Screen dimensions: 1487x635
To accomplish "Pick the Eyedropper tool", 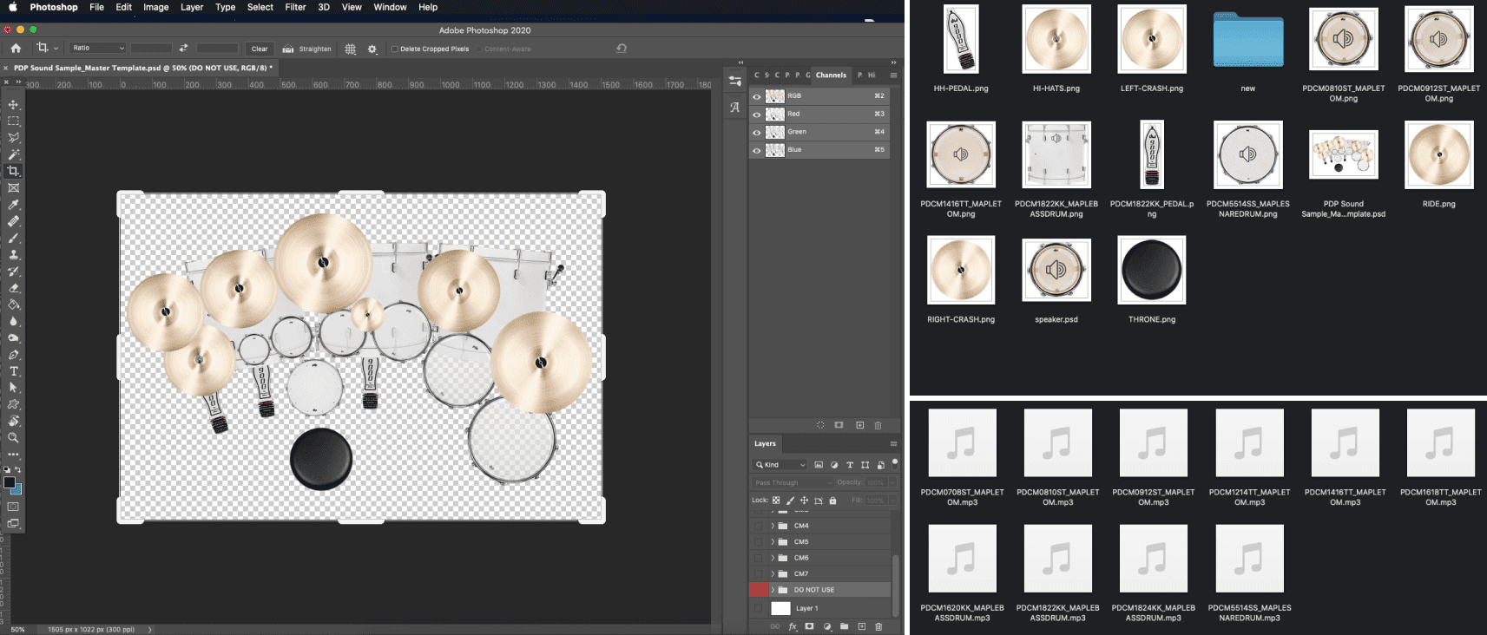I will (x=13, y=205).
